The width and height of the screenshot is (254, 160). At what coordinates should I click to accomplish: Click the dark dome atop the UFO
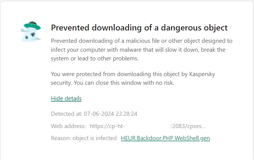(x=32, y=23)
